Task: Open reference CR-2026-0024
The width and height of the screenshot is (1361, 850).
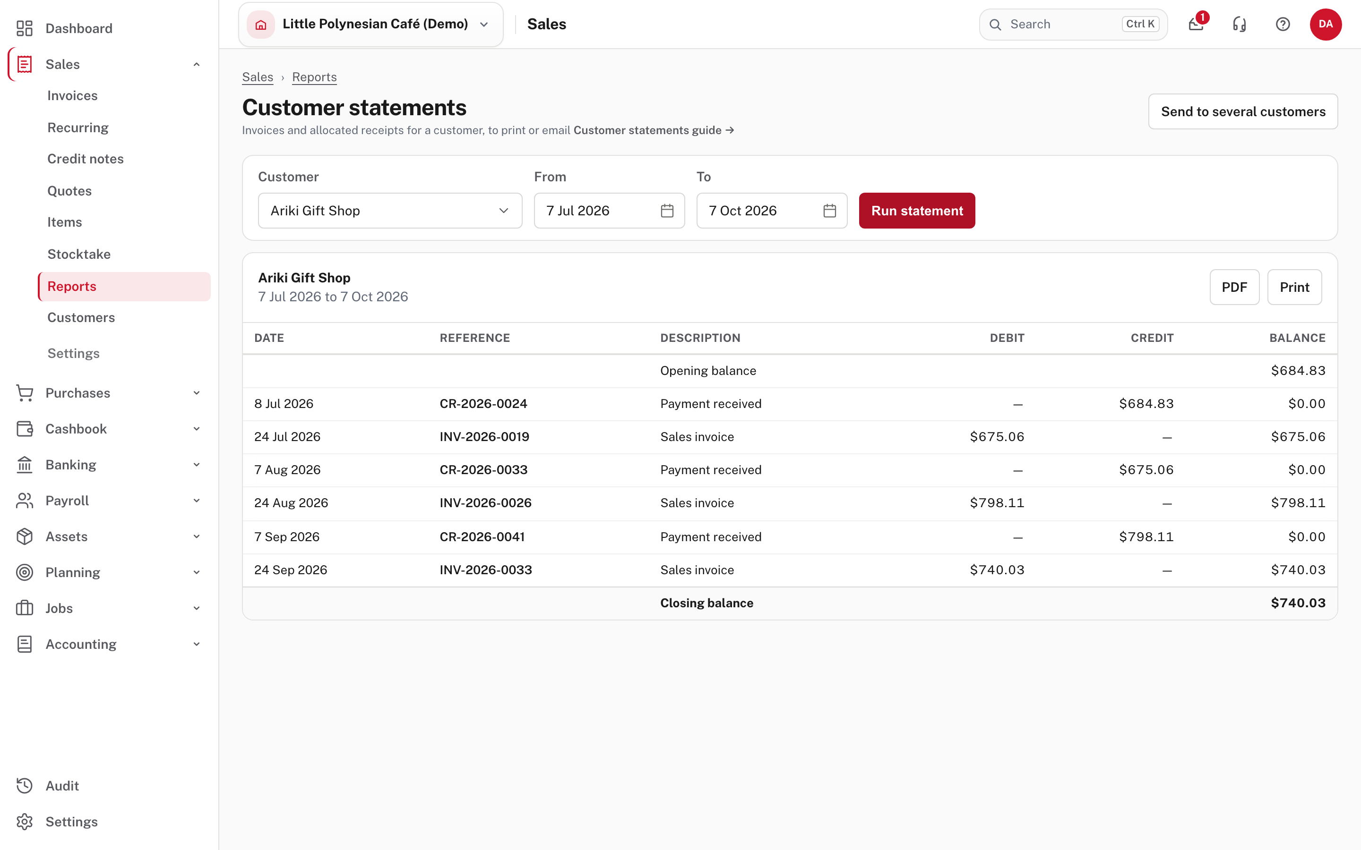Action: (x=483, y=404)
